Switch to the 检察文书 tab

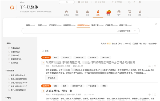(125, 25)
